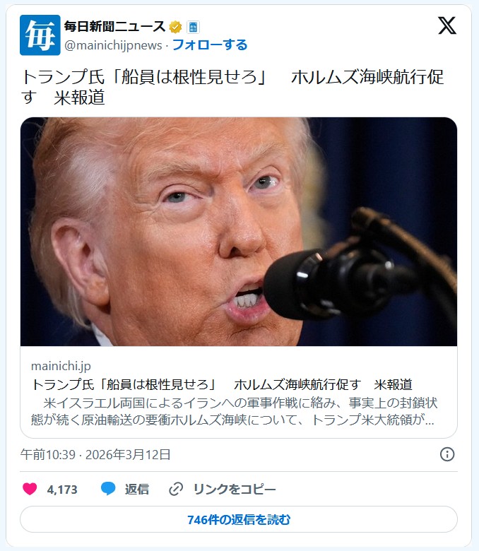Click the affiliate badge next to verified checkmark
The height and width of the screenshot is (551, 479).
(193, 27)
